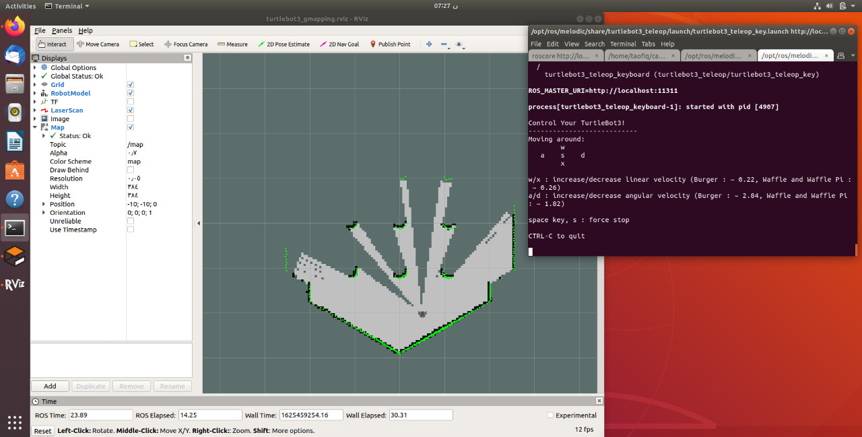The height and width of the screenshot is (437, 862).
Task: Check the Use Timestamp option
Action: click(x=131, y=230)
